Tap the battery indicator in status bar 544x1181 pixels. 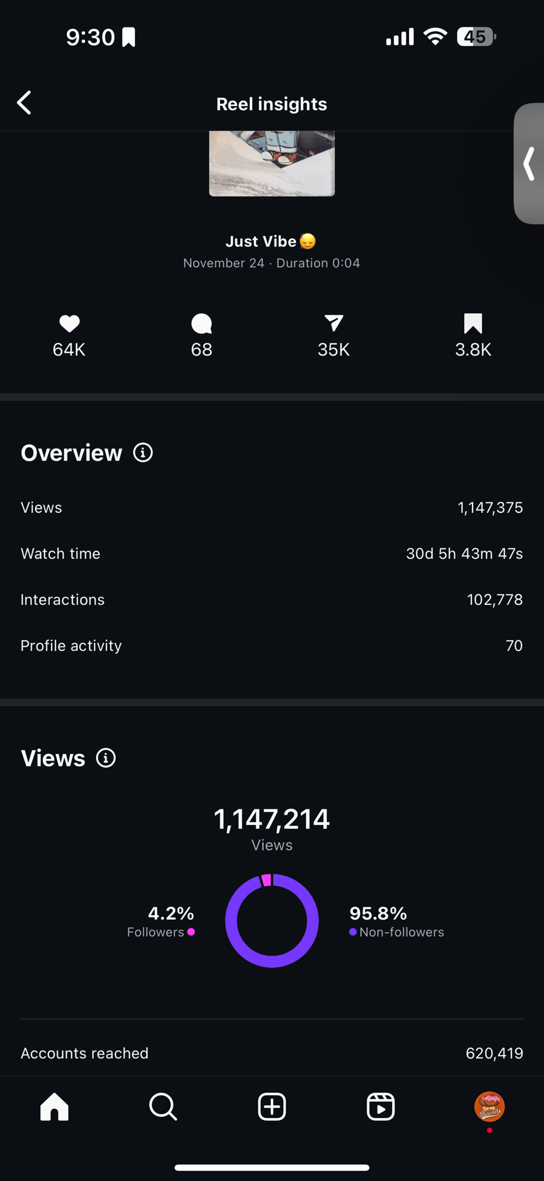(476, 37)
